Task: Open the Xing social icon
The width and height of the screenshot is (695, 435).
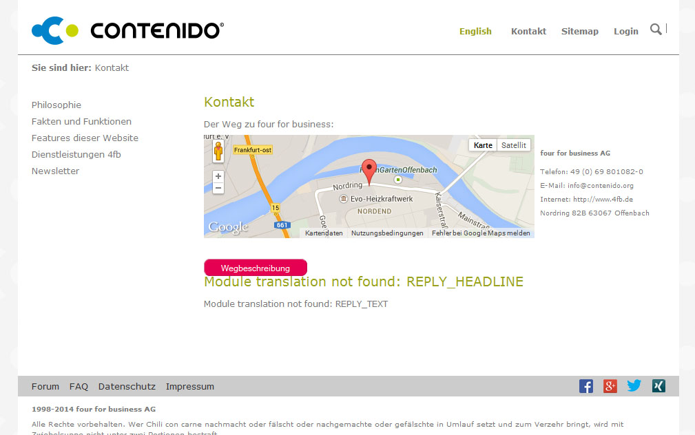Action: tap(658, 386)
